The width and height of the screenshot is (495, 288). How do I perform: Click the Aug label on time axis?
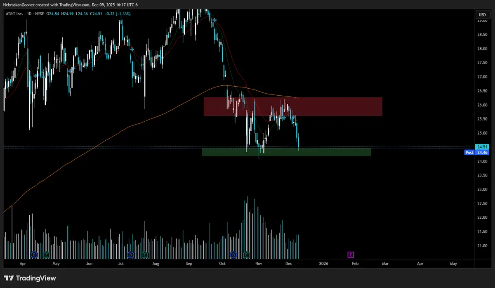tap(156, 263)
